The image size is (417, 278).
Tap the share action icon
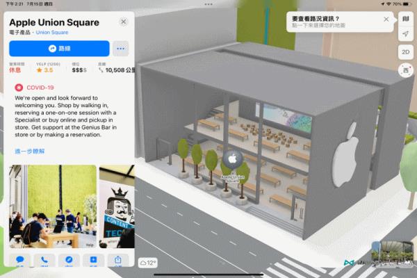(118, 260)
